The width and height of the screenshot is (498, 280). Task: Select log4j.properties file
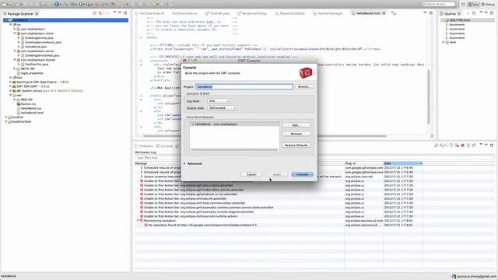tap(32, 73)
